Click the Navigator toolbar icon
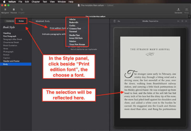The height and width of the screenshot is (131, 191). (5, 10)
